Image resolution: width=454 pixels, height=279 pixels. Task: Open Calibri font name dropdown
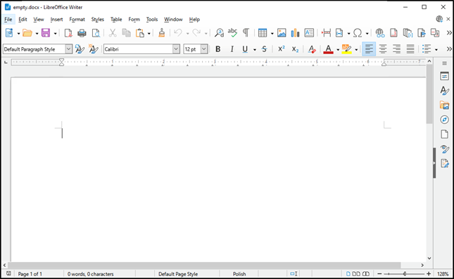(x=176, y=49)
